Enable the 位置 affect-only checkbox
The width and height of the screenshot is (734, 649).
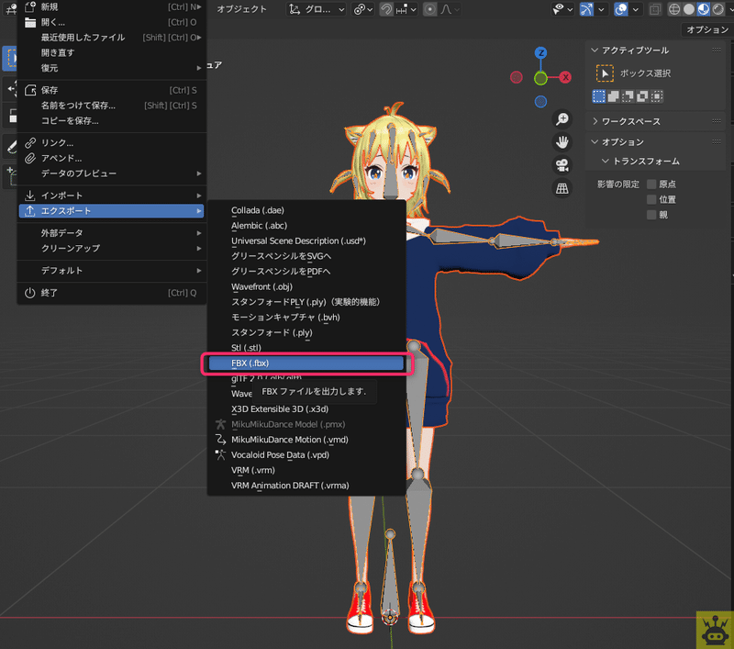tap(651, 199)
